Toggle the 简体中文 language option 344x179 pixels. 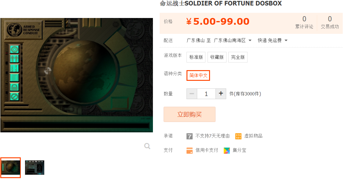pyautogui.click(x=198, y=75)
